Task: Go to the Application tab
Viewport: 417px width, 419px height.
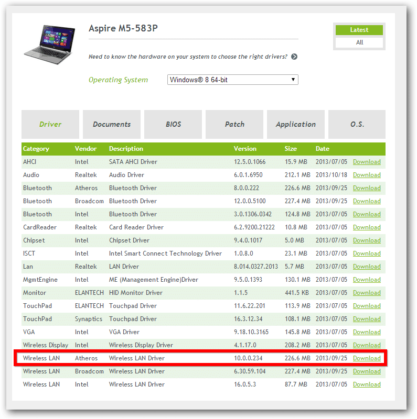Action: click(x=296, y=124)
